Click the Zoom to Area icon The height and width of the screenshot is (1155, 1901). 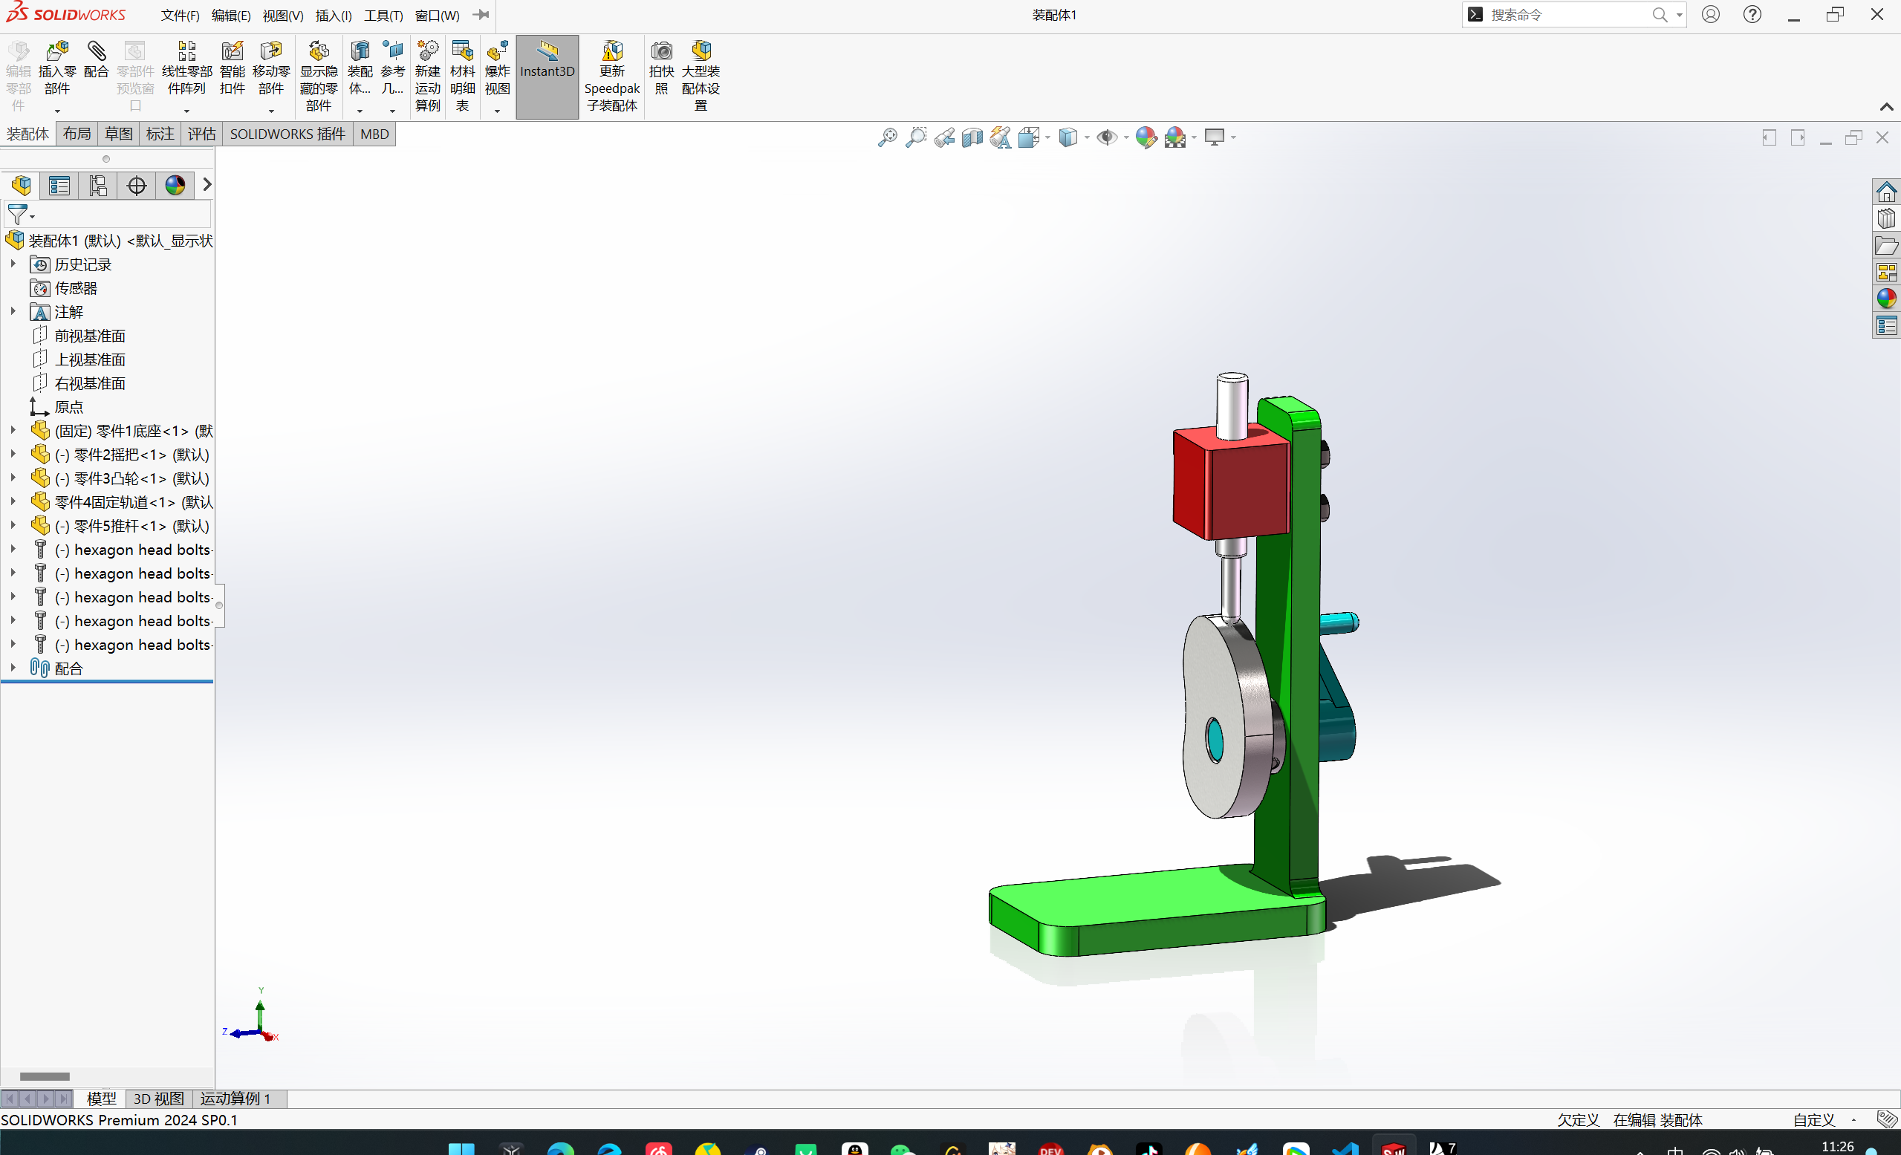(x=916, y=137)
